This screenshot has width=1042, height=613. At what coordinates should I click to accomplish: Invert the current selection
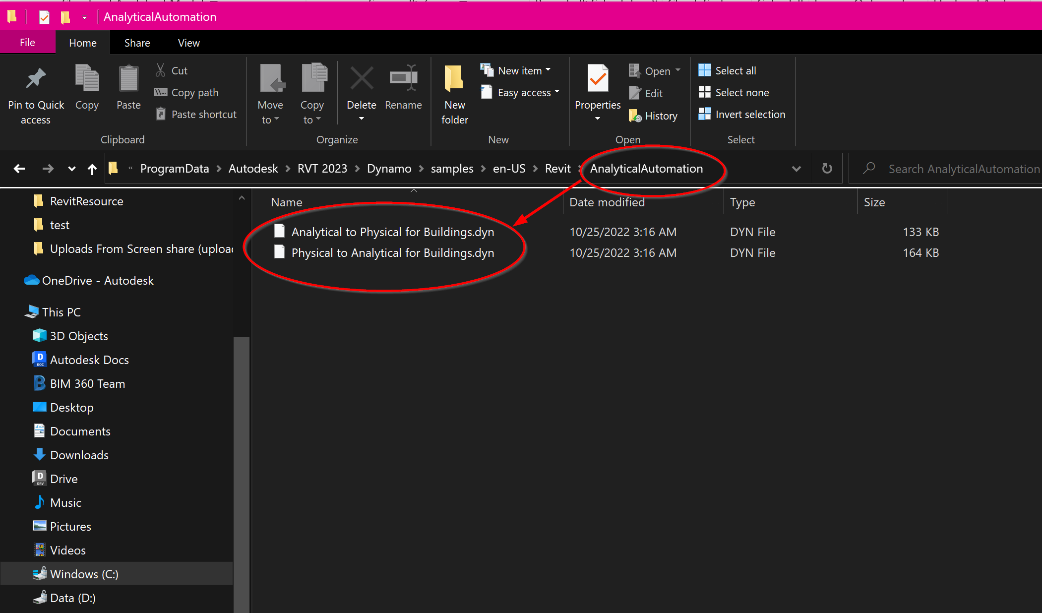pos(741,114)
